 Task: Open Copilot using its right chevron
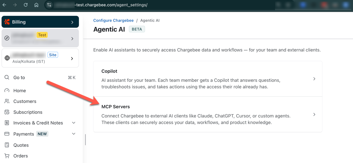pos(314,79)
